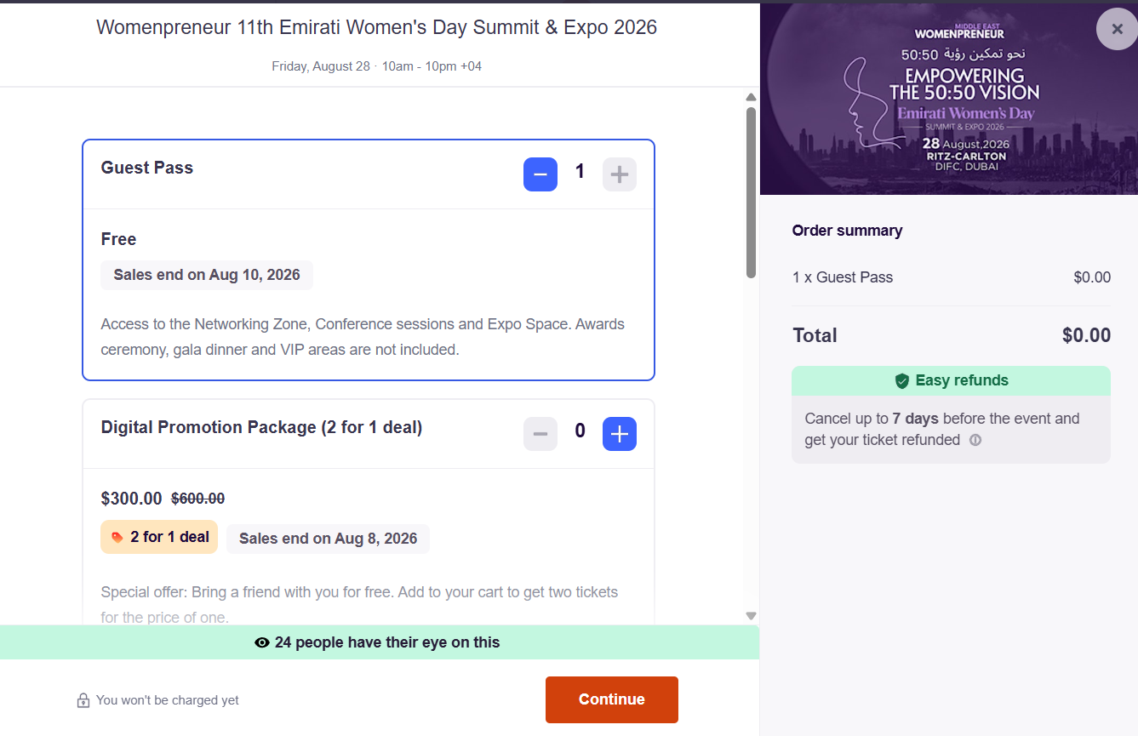Click the struck-through $600.00 price
The image size is (1138, 736).
point(198,499)
